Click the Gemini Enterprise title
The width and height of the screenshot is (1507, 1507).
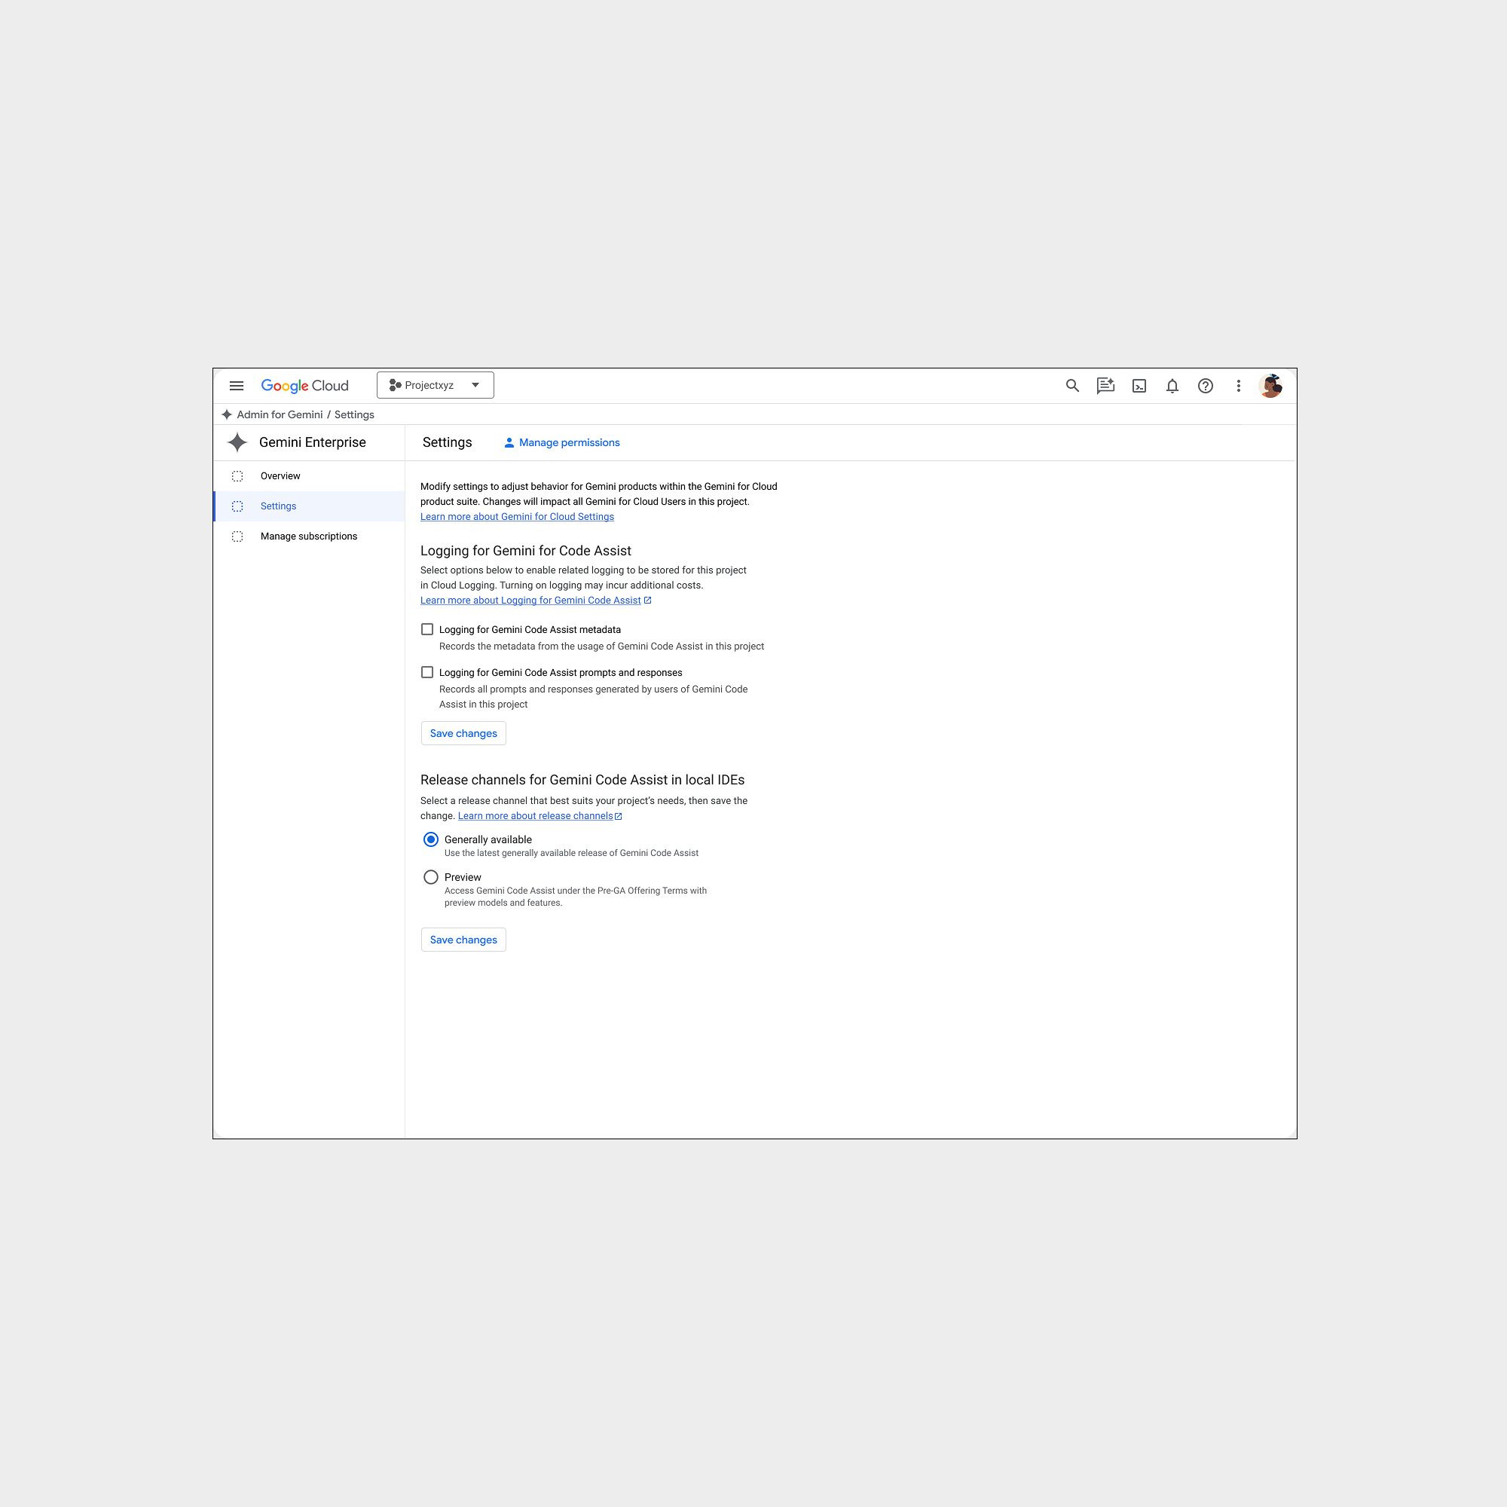click(x=312, y=442)
